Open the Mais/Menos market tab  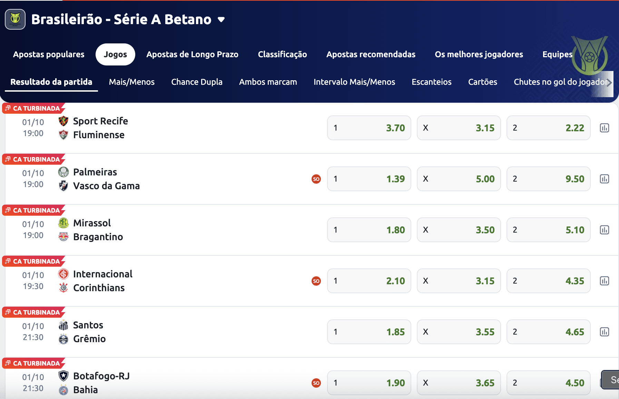131,82
